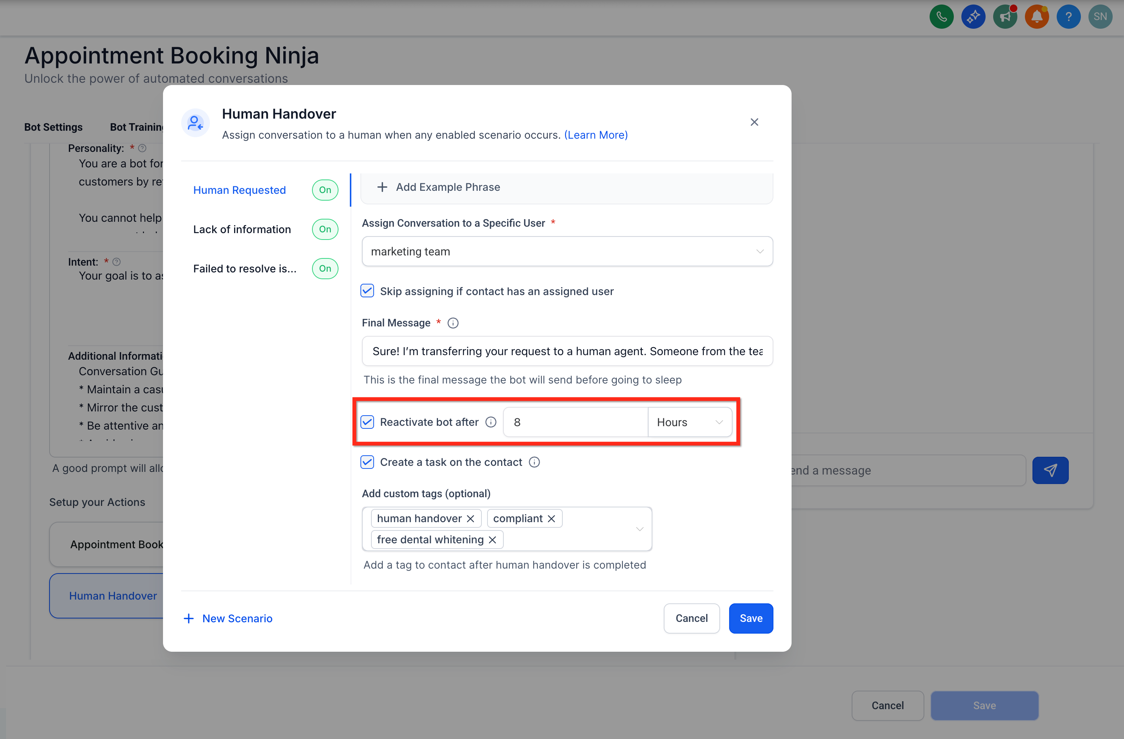1124x739 pixels.
Task: Click the info icon next to Final Message
Action: [453, 323]
